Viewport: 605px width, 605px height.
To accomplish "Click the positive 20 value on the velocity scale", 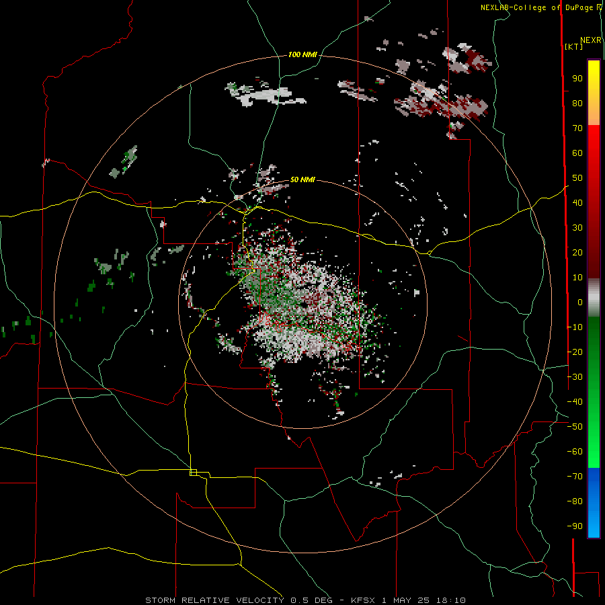I will coord(577,253).
